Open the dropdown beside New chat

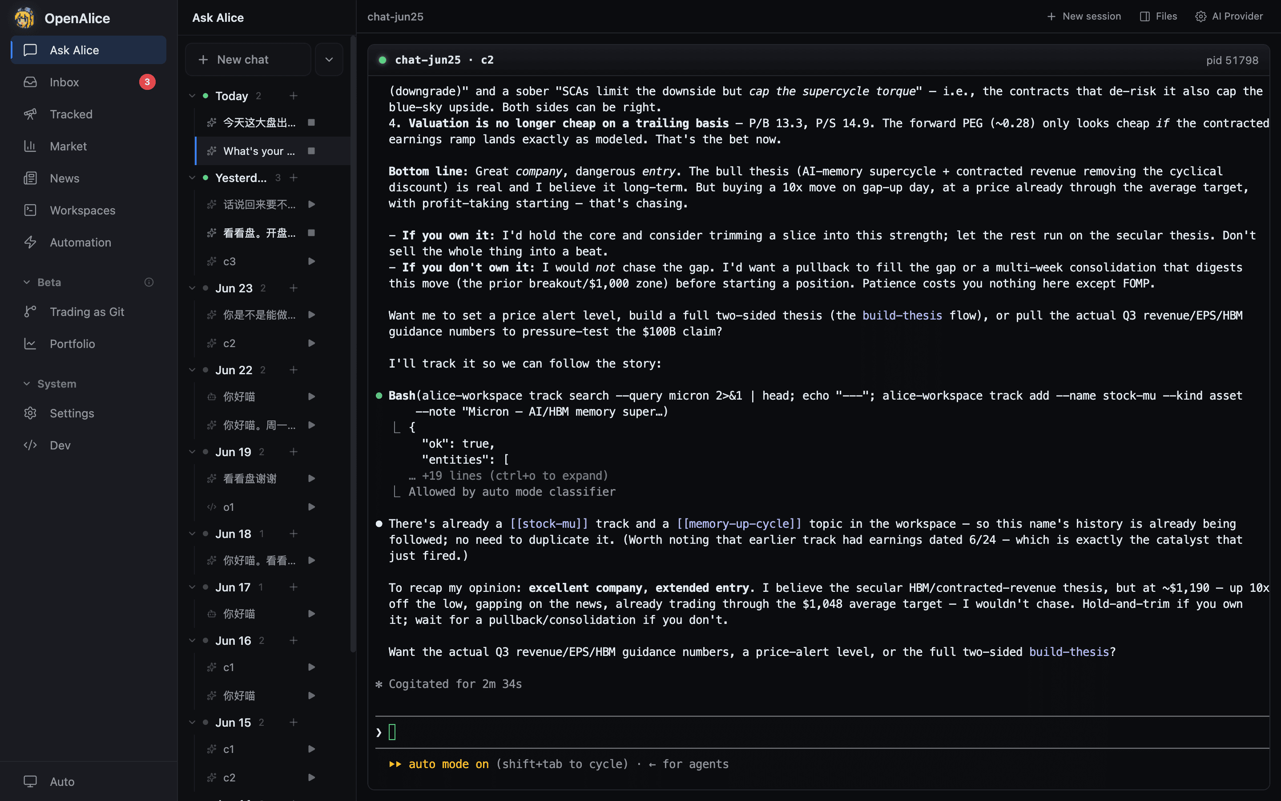[x=329, y=59]
